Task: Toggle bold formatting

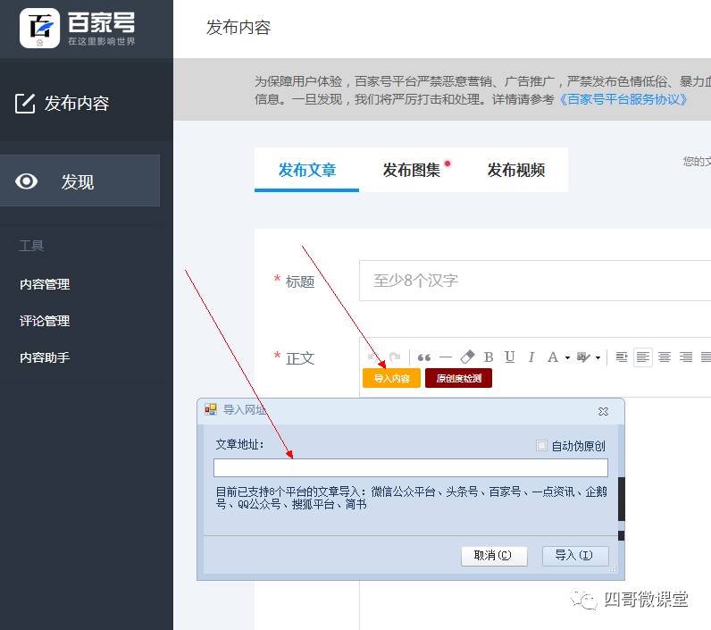Action: (x=489, y=357)
